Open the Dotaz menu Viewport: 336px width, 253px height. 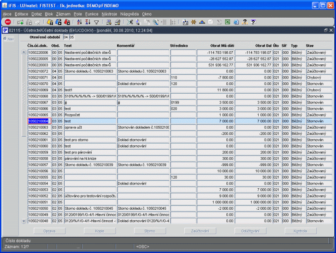37,14
